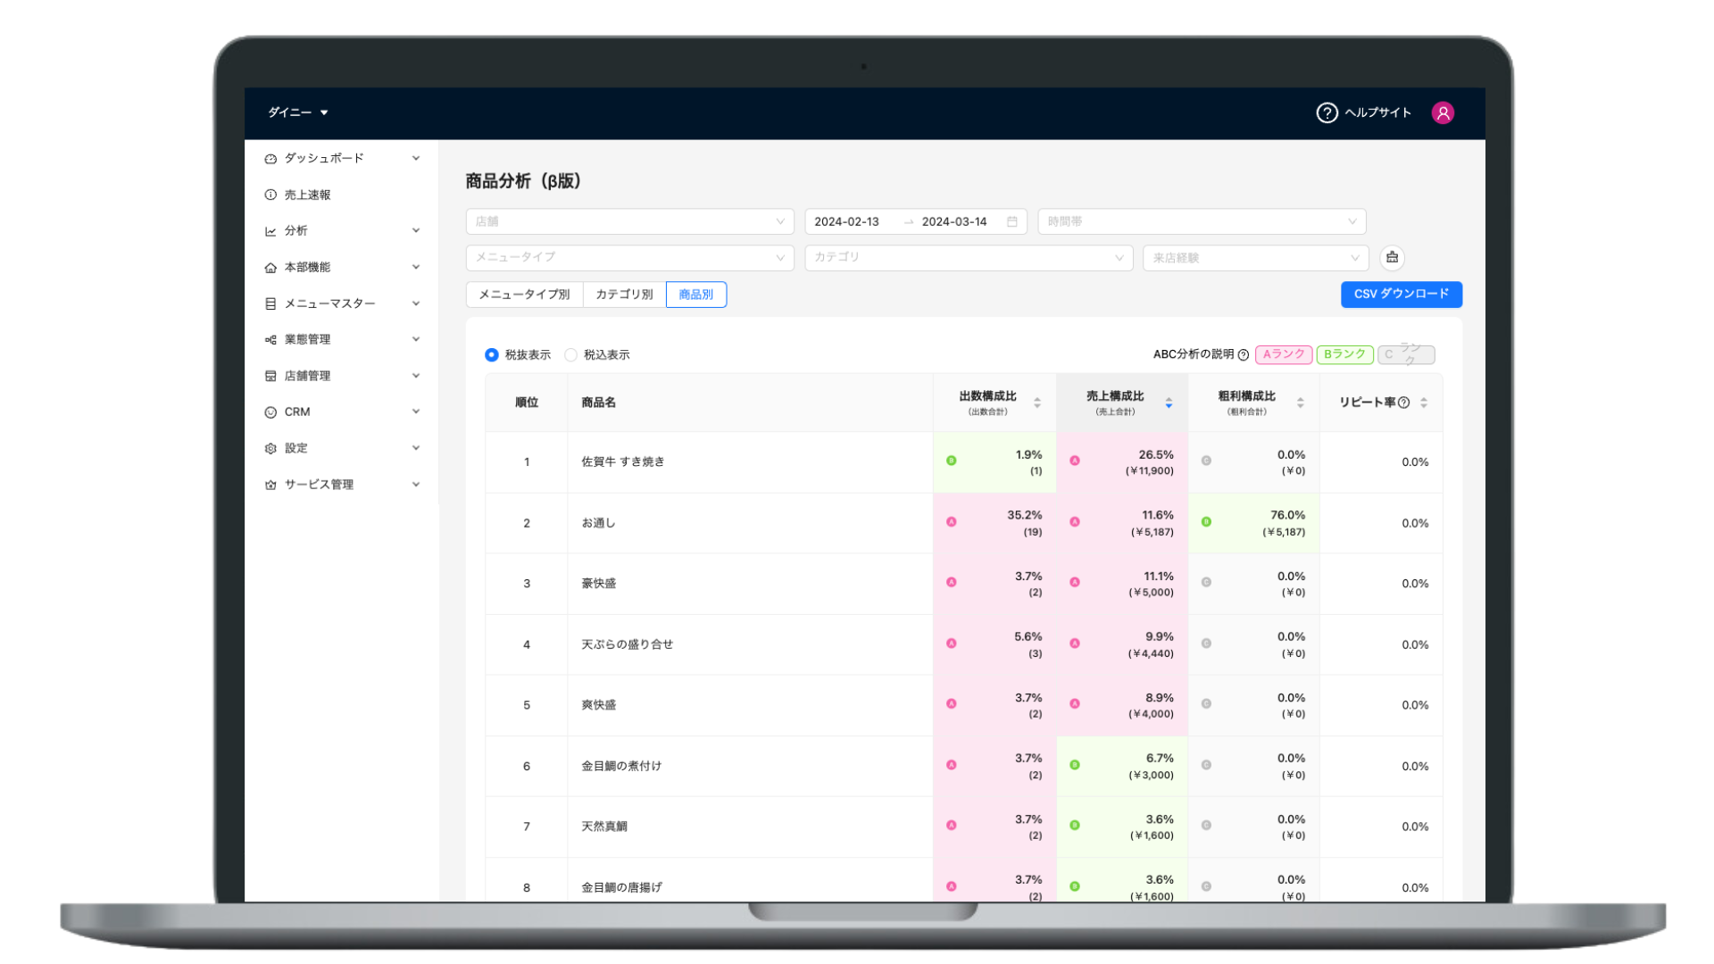The width and height of the screenshot is (1714, 964).
Task: Click the 設定 gear icon
Action: click(270, 448)
